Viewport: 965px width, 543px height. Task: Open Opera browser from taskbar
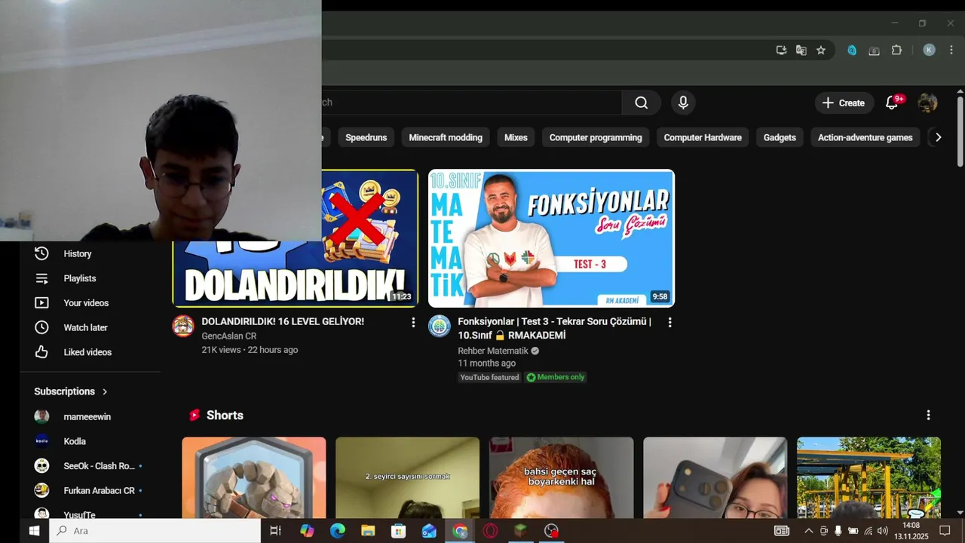point(491,531)
